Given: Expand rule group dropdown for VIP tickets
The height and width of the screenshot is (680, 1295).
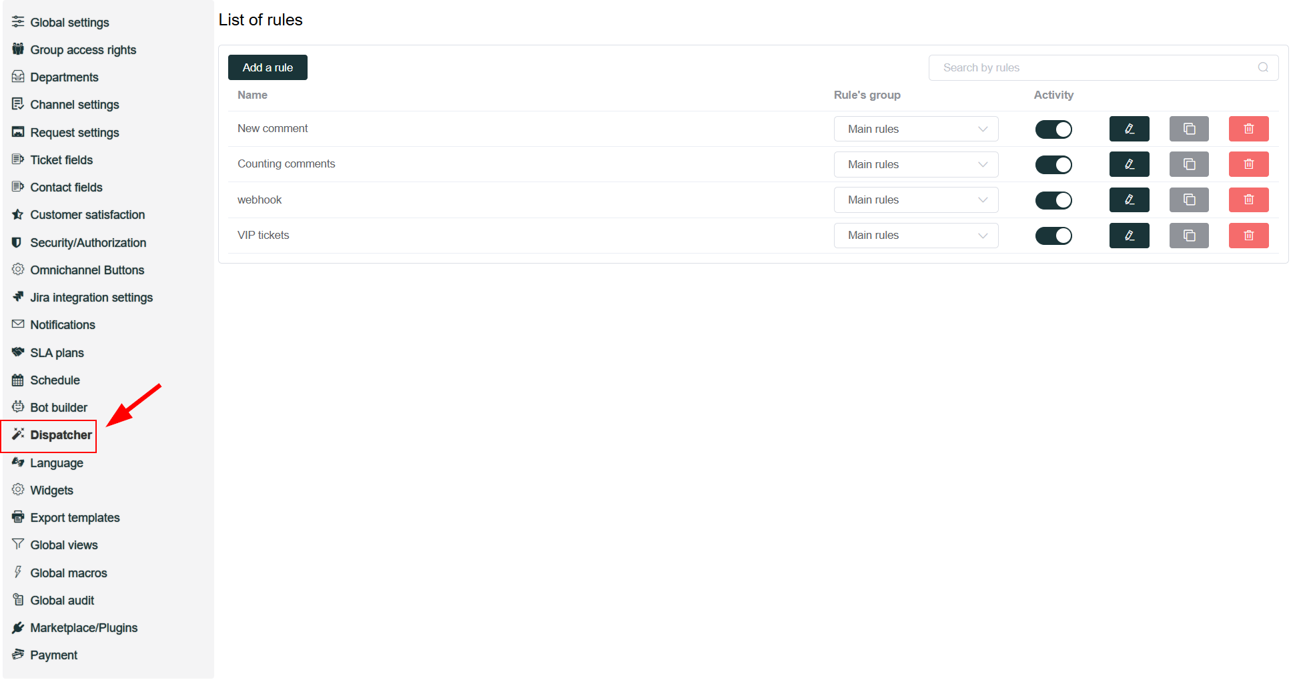Looking at the screenshot, I should tap(916, 236).
